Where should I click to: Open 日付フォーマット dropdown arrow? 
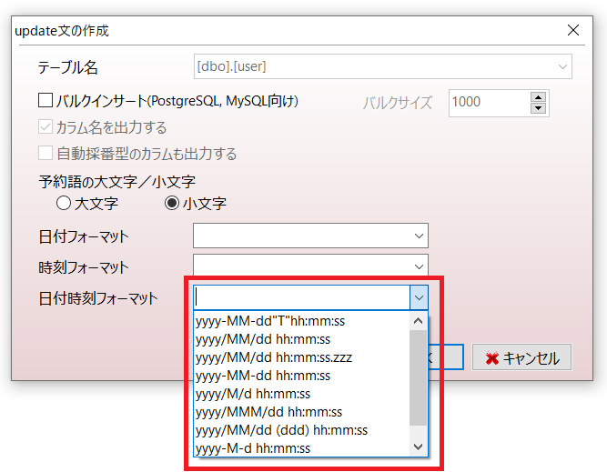coord(419,236)
